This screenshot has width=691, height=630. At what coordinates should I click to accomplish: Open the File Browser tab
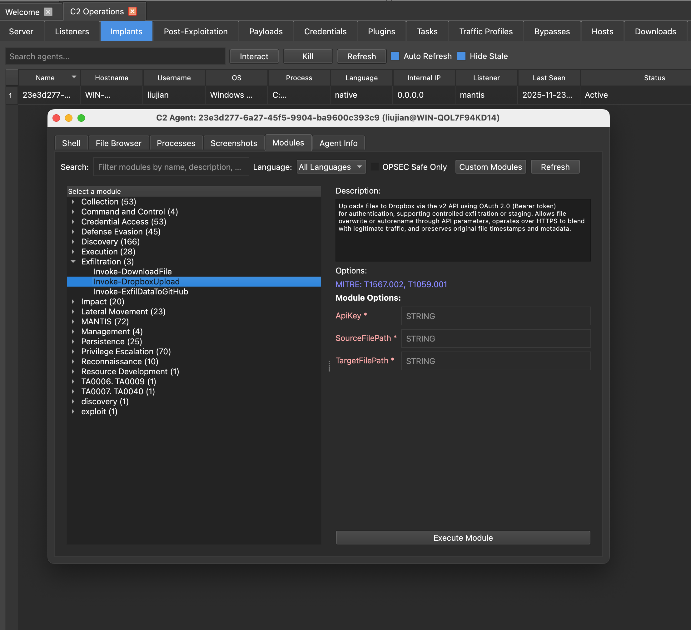pos(119,143)
